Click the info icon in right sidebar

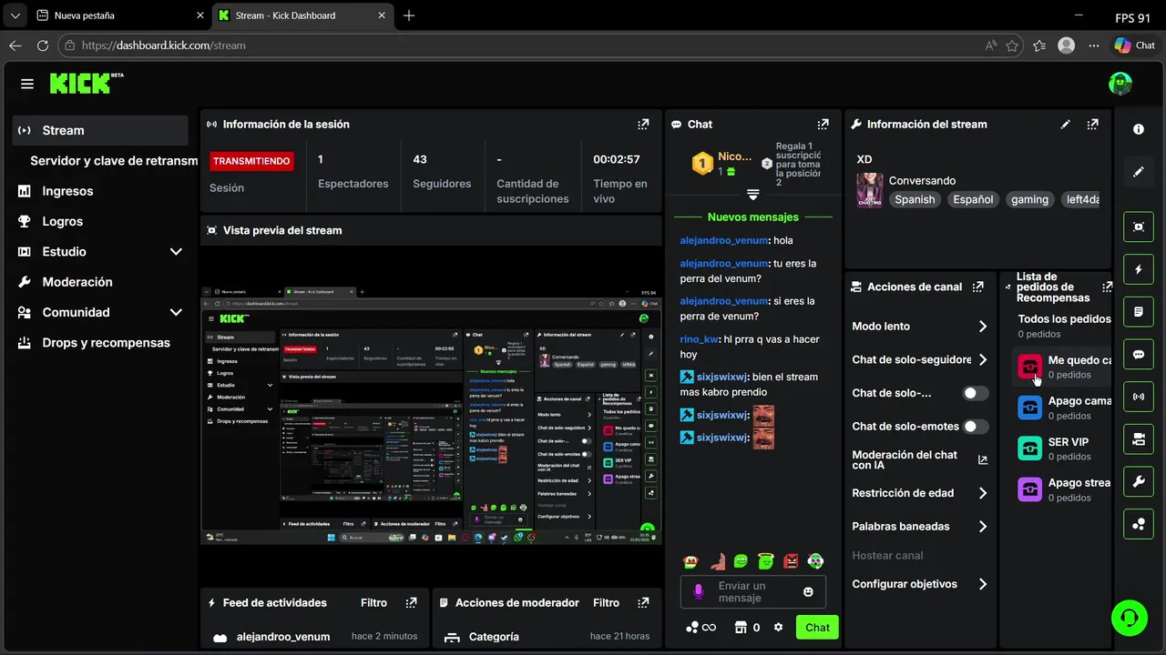point(1139,130)
